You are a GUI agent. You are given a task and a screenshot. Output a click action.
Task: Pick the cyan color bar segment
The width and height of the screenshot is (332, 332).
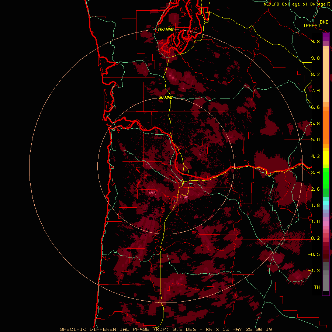[x=326, y=203]
